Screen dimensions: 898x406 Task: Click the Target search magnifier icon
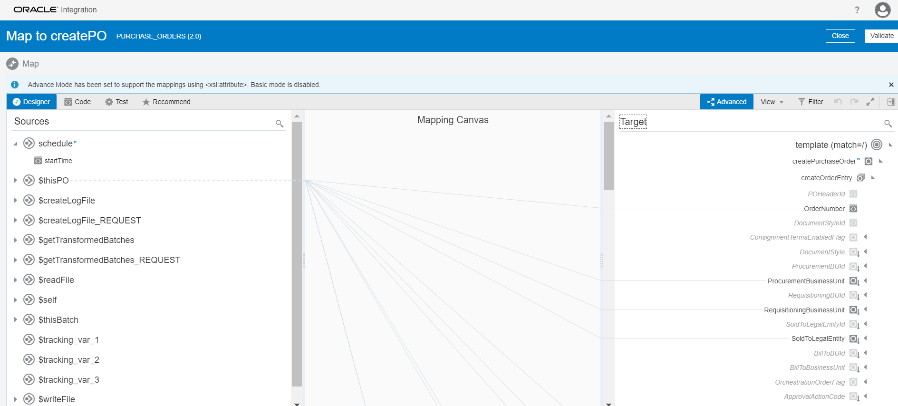pos(888,124)
